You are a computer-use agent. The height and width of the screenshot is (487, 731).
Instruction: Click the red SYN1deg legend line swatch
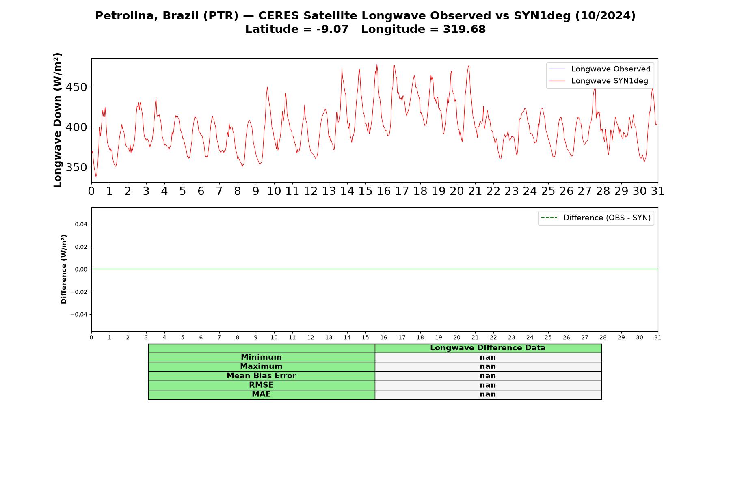coord(557,81)
